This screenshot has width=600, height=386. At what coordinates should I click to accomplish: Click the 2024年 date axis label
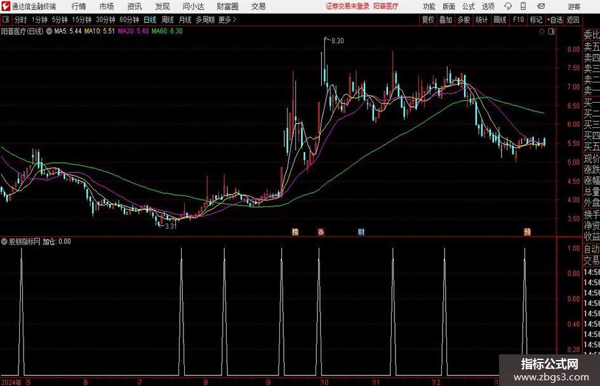point(11,382)
